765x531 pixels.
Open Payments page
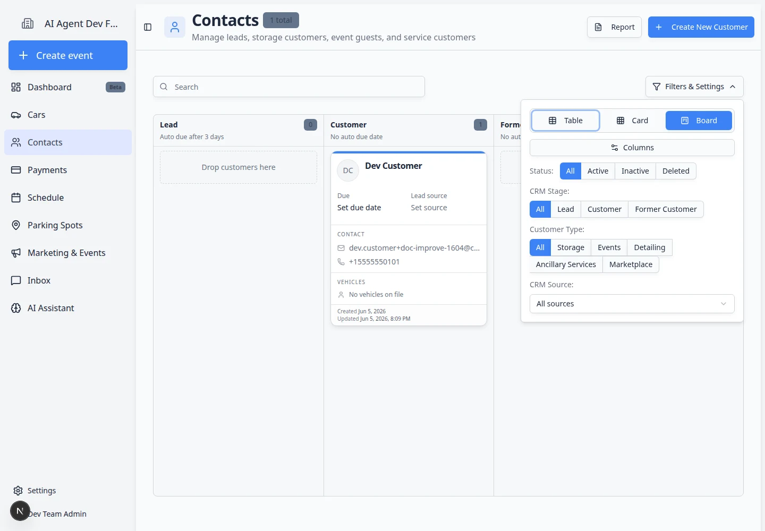pos(68,170)
